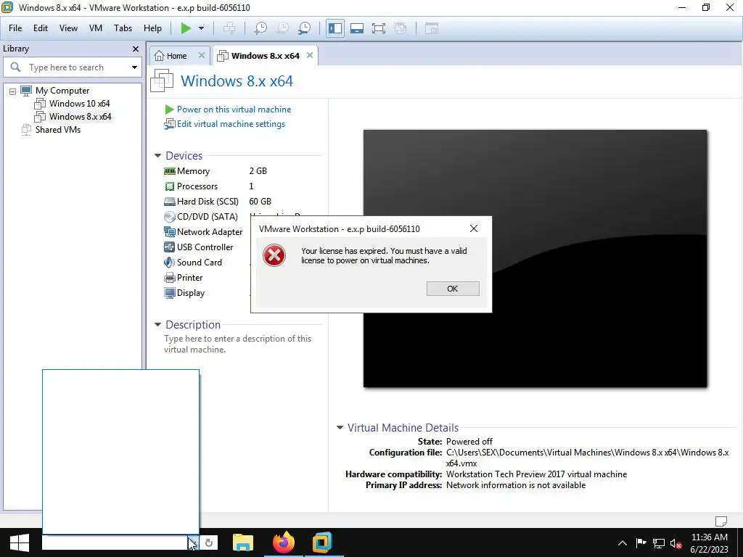This screenshot has height=557, width=743.
Task: Select My Computer in the Library
Action: (62, 91)
